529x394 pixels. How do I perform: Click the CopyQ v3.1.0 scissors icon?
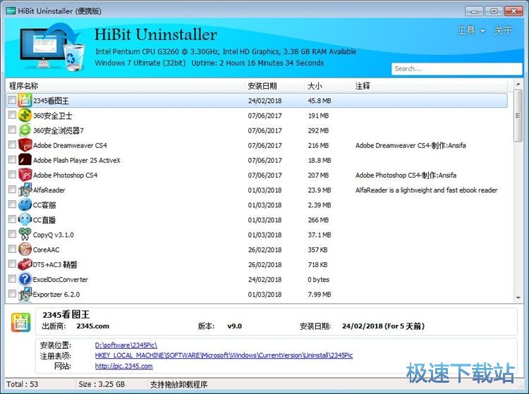(25, 234)
